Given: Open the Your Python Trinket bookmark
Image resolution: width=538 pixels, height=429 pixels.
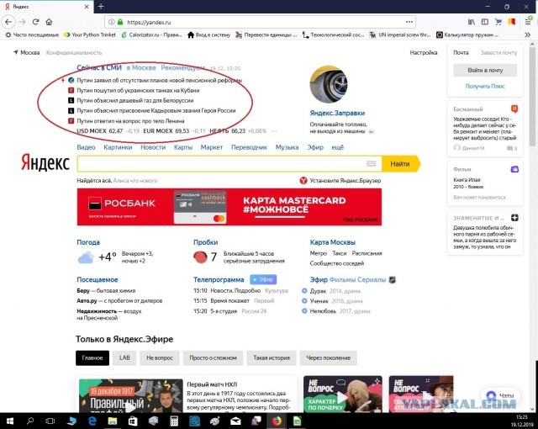Looking at the screenshot, I should (x=90, y=34).
